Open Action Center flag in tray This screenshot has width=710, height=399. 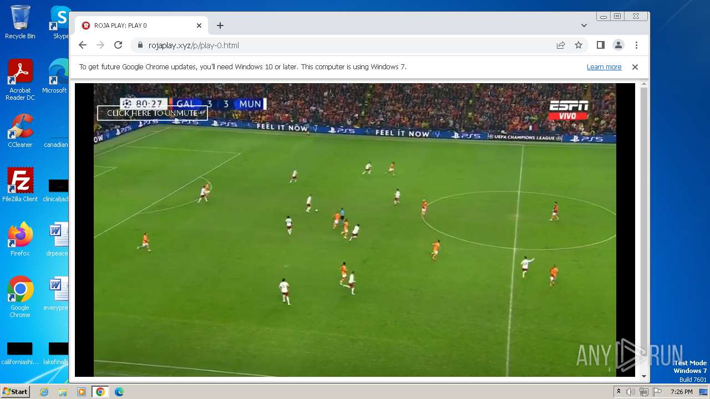tap(657, 392)
